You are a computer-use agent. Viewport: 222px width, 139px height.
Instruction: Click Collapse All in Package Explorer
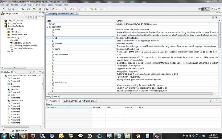(x=36, y=17)
